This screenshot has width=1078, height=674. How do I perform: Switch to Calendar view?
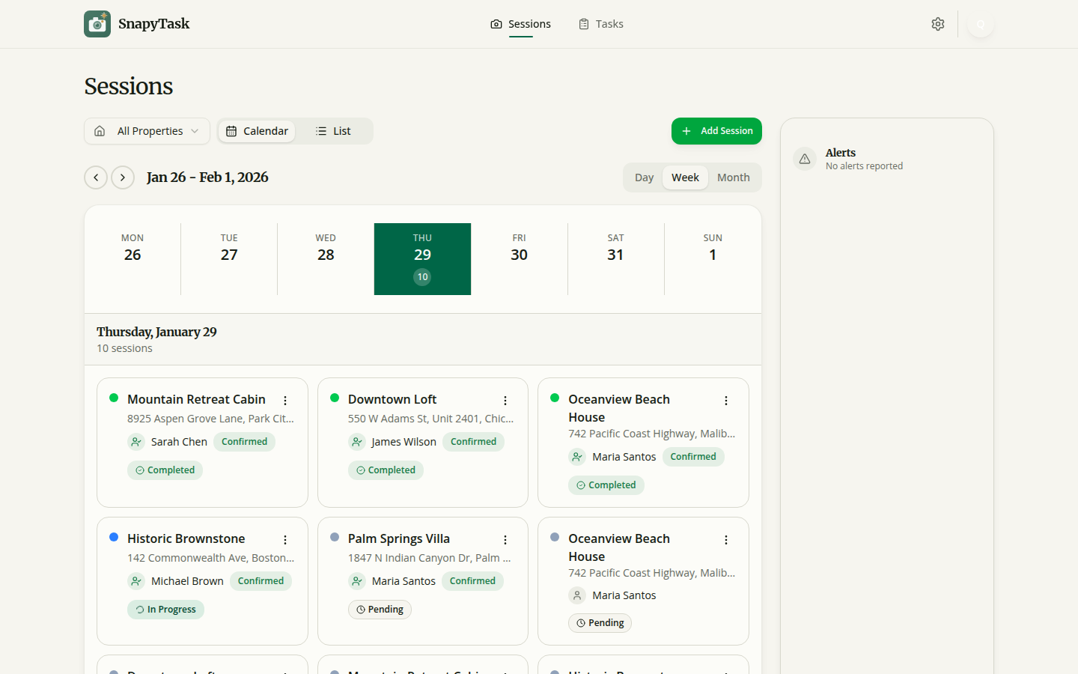(x=257, y=130)
